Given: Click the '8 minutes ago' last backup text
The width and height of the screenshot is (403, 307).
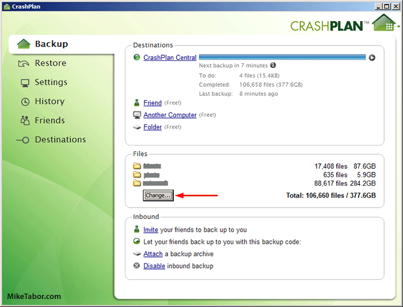Looking at the screenshot, I should click(x=258, y=94).
